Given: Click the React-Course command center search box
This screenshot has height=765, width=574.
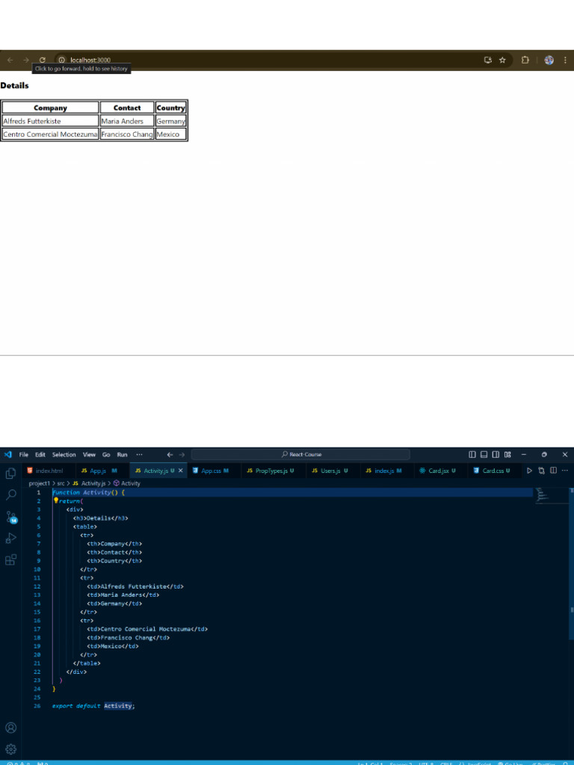Looking at the screenshot, I should coord(300,454).
